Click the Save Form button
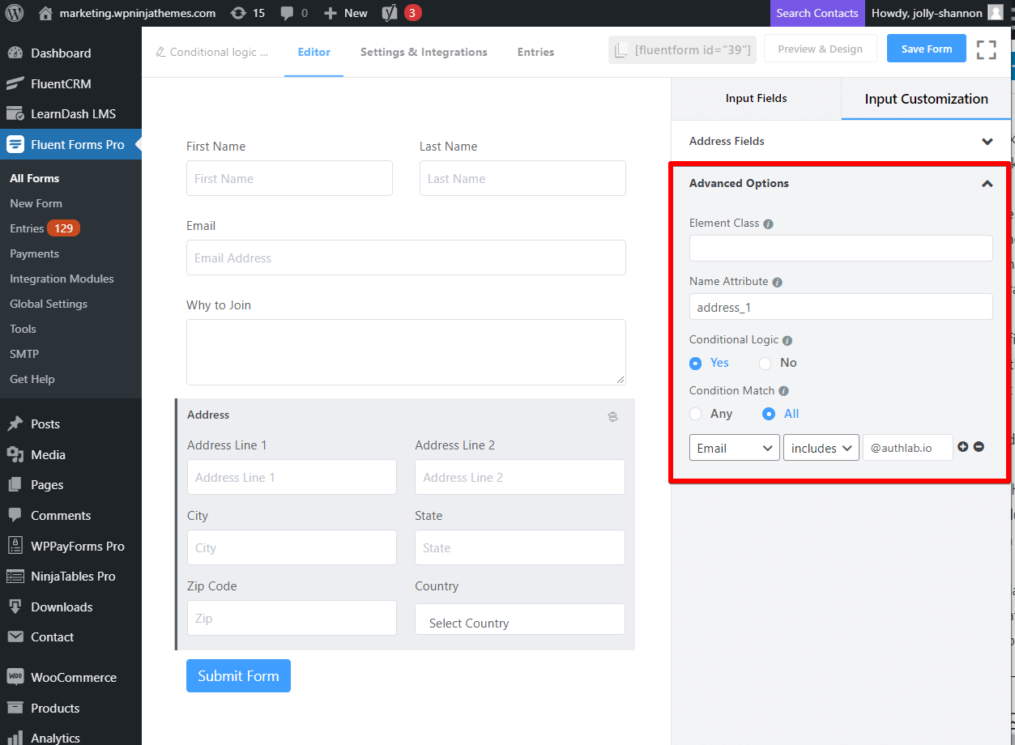 [926, 49]
